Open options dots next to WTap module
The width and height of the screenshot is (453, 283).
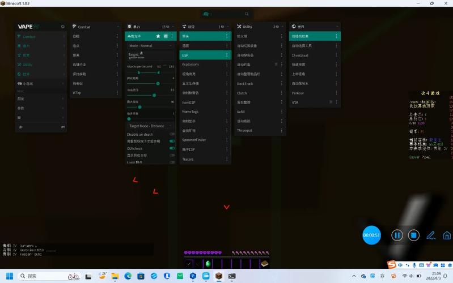[x=118, y=93]
